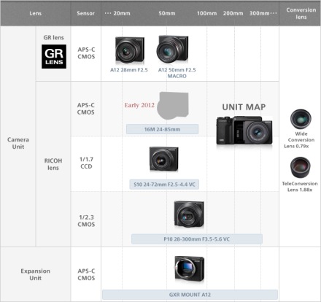Select the A12 28mm F2.5 camera unit image
321x302 pixels.
(x=130, y=50)
